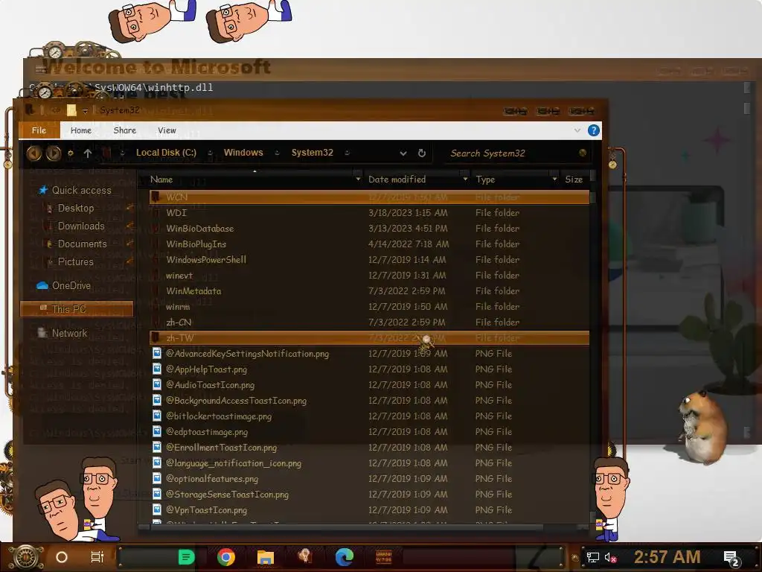Open Task View on taskbar
762x572 pixels.
pyautogui.click(x=97, y=557)
